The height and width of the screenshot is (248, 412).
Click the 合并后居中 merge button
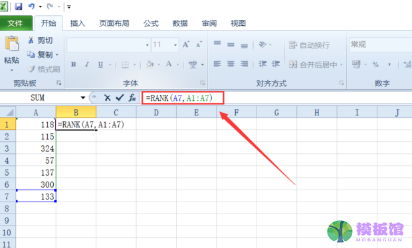(316, 64)
